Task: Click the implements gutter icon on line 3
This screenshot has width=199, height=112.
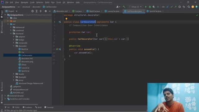Action: pos(60,22)
